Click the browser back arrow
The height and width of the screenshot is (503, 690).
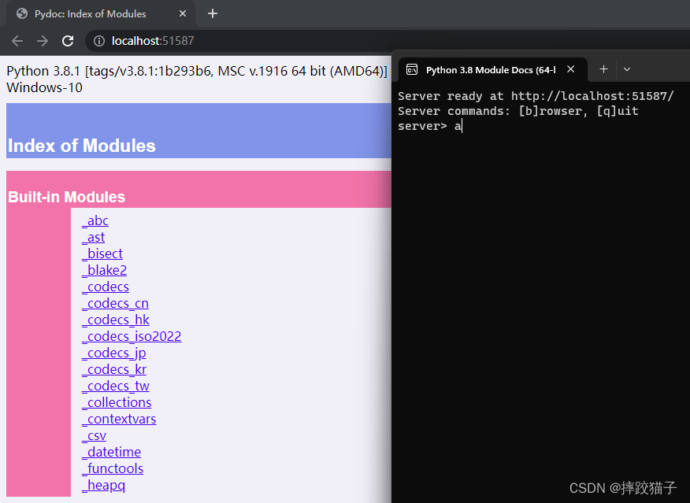pyautogui.click(x=17, y=41)
